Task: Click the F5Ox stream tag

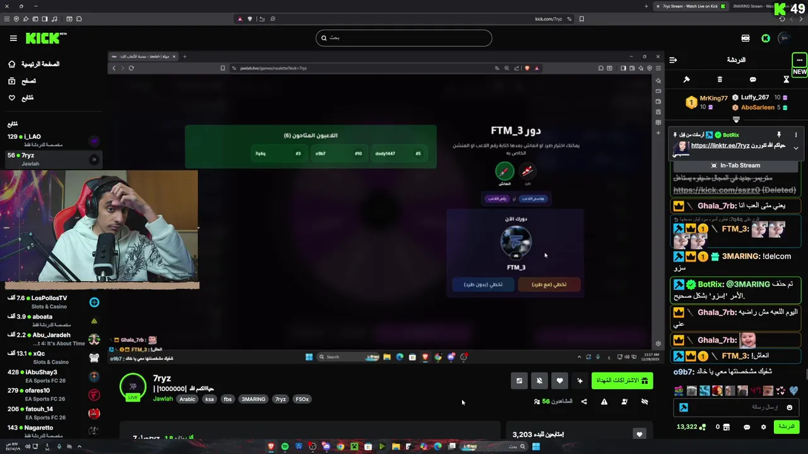Action: [302, 399]
